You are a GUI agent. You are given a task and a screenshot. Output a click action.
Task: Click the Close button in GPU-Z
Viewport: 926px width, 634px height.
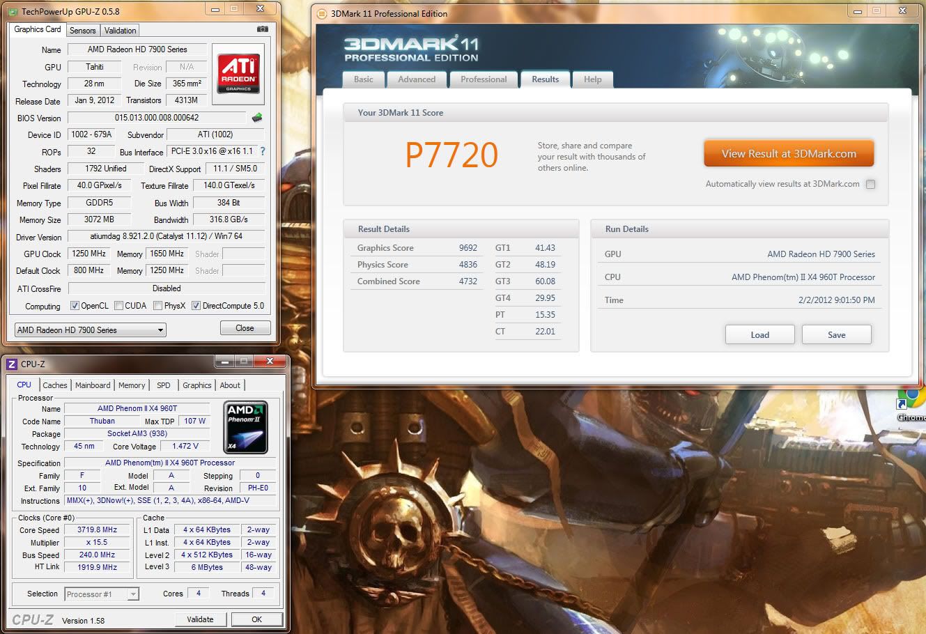click(245, 328)
